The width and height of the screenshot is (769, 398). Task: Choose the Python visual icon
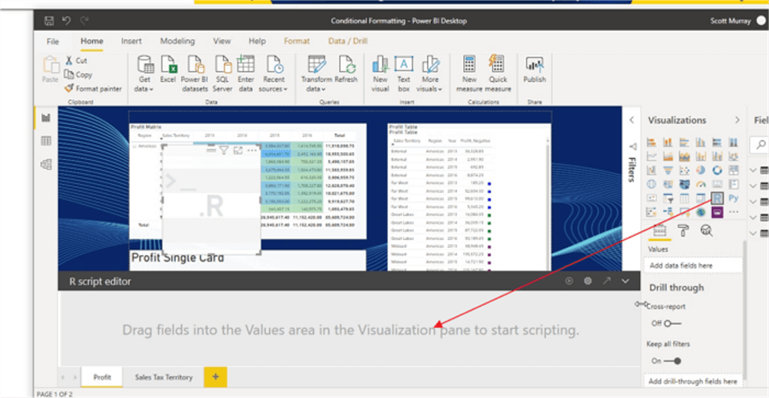(733, 198)
